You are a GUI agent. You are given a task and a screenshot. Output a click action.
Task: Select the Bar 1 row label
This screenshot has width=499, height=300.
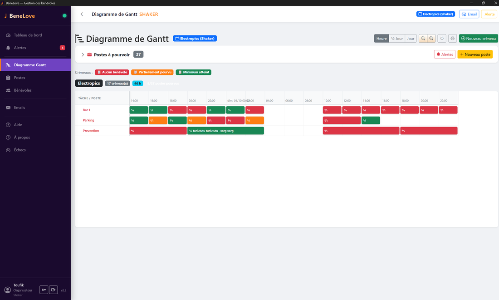coord(87,110)
